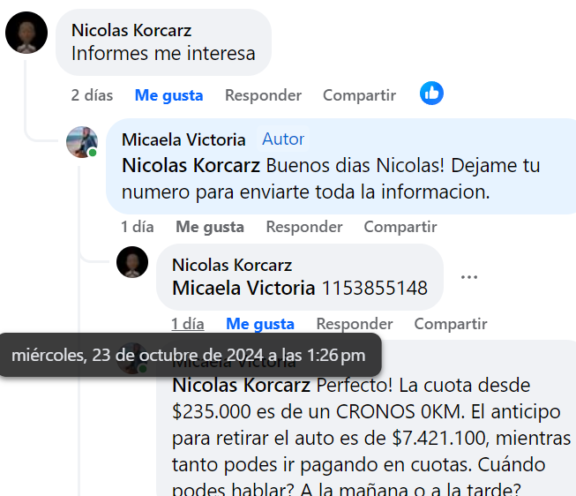The height and width of the screenshot is (496, 576).
Task: Click the Micaela Victoria author name link
Action: point(183,139)
